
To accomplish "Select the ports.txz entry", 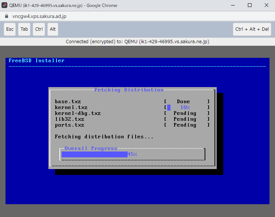I will click(x=69, y=125).
